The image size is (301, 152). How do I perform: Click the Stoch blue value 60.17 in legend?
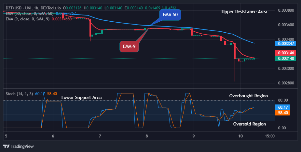point(40,94)
